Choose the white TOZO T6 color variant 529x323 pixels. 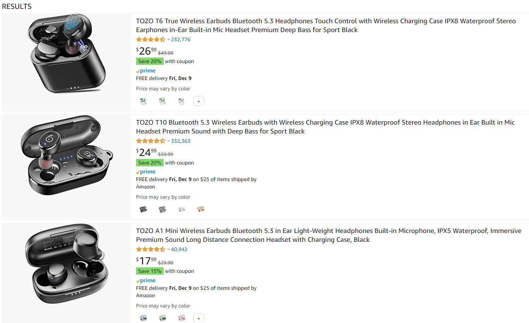181,101
